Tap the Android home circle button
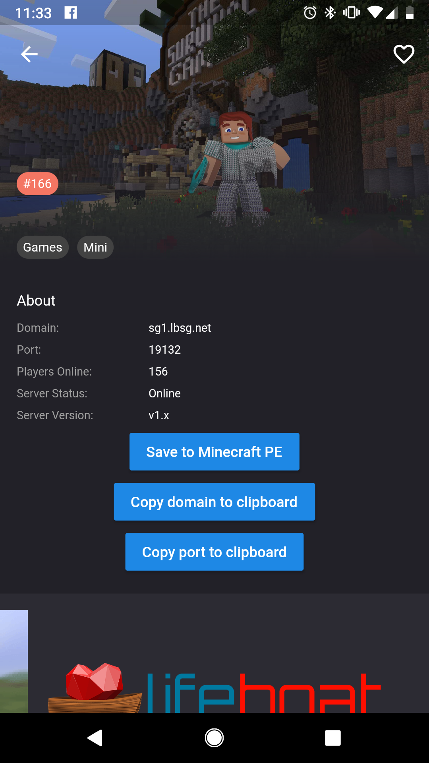 click(x=214, y=738)
